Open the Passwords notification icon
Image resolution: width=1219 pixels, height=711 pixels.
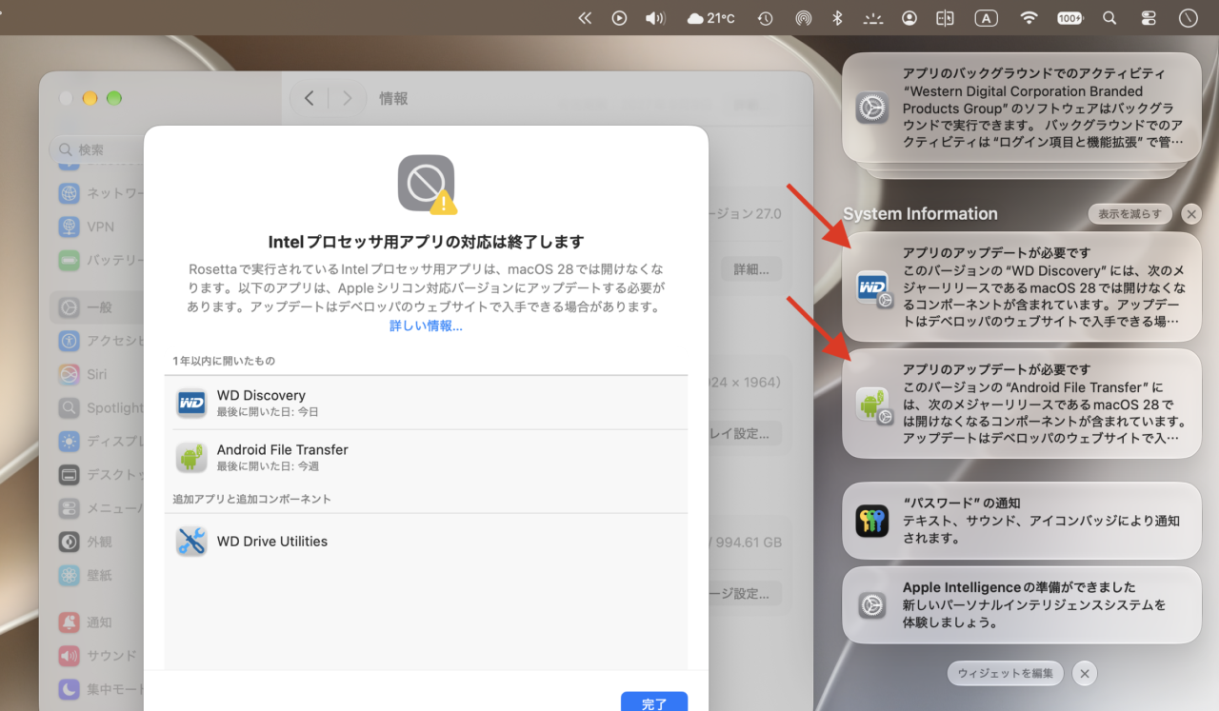(871, 521)
